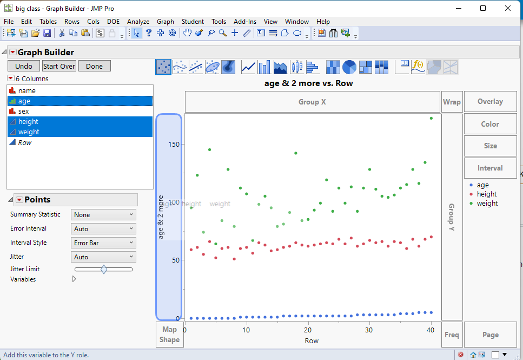The image size is (523, 360).
Task: Select the Pie chart element icon
Action: [x=349, y=67]
